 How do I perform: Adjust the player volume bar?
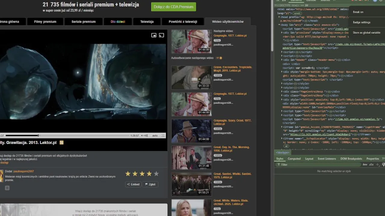pyautogui.click(x=146, y=136)
